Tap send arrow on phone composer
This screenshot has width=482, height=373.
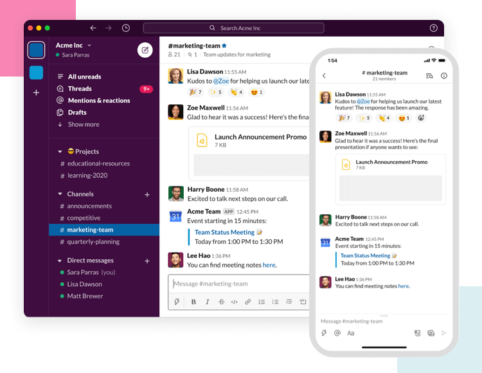pos(443,333)
